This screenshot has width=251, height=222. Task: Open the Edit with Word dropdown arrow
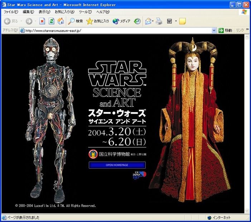tap(176, 21)
